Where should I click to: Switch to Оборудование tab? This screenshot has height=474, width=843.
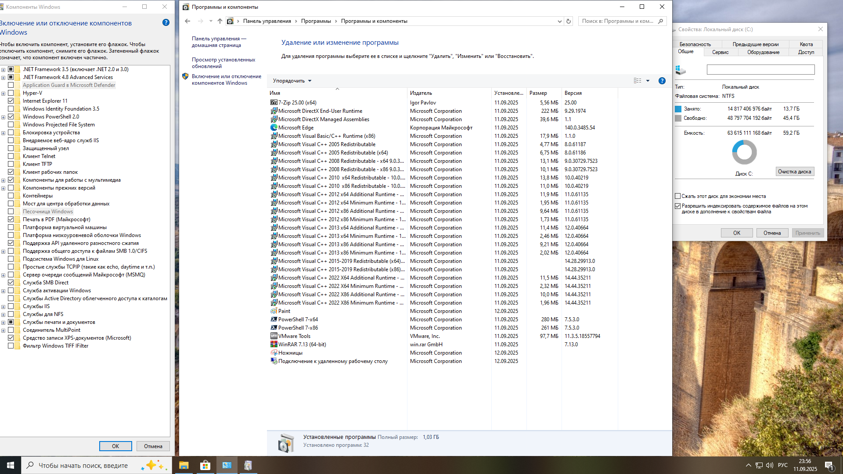point(763,52)
